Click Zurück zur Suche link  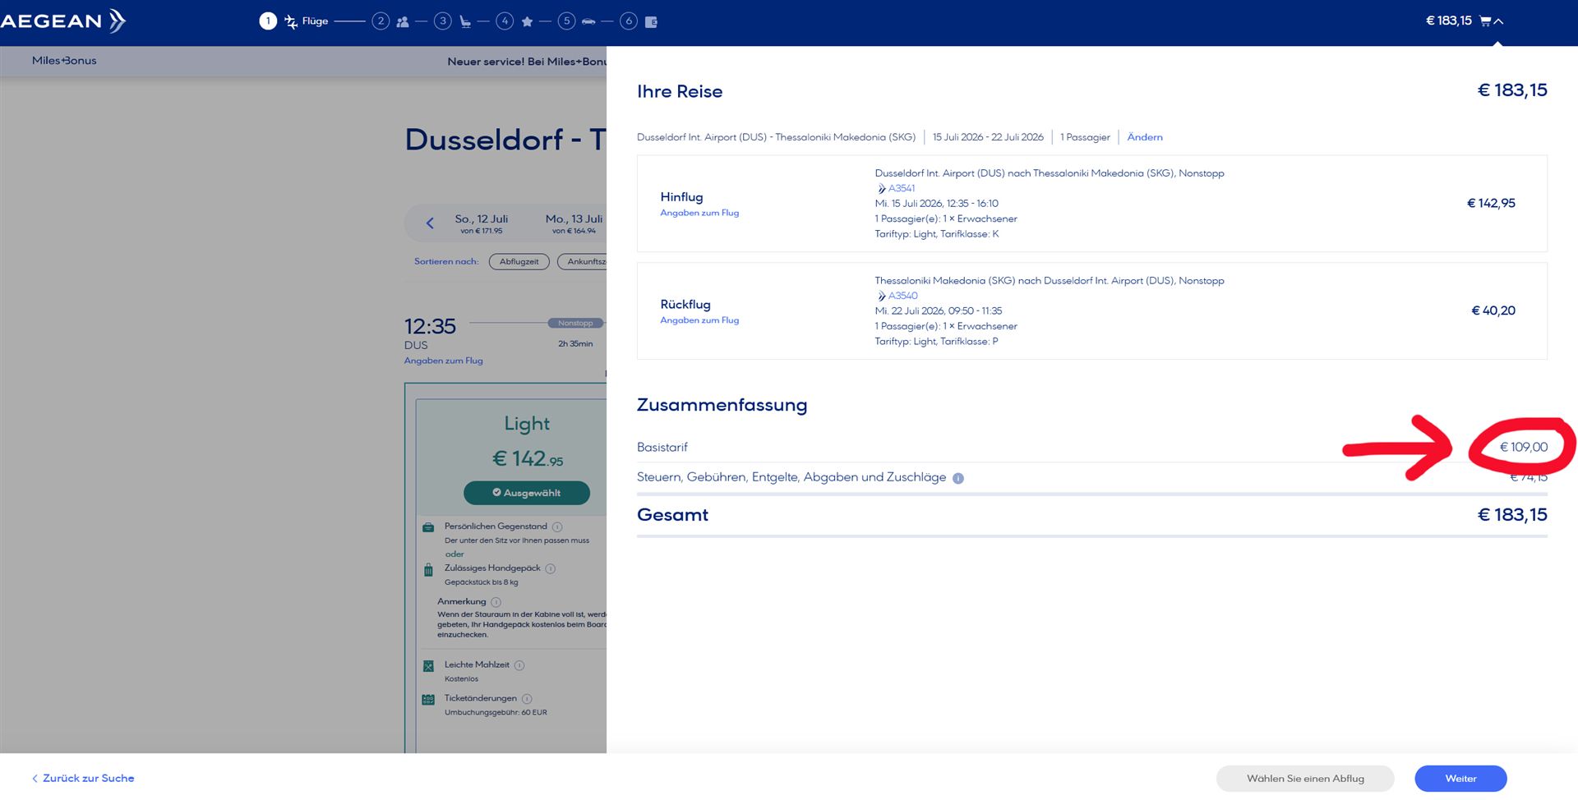83,778
